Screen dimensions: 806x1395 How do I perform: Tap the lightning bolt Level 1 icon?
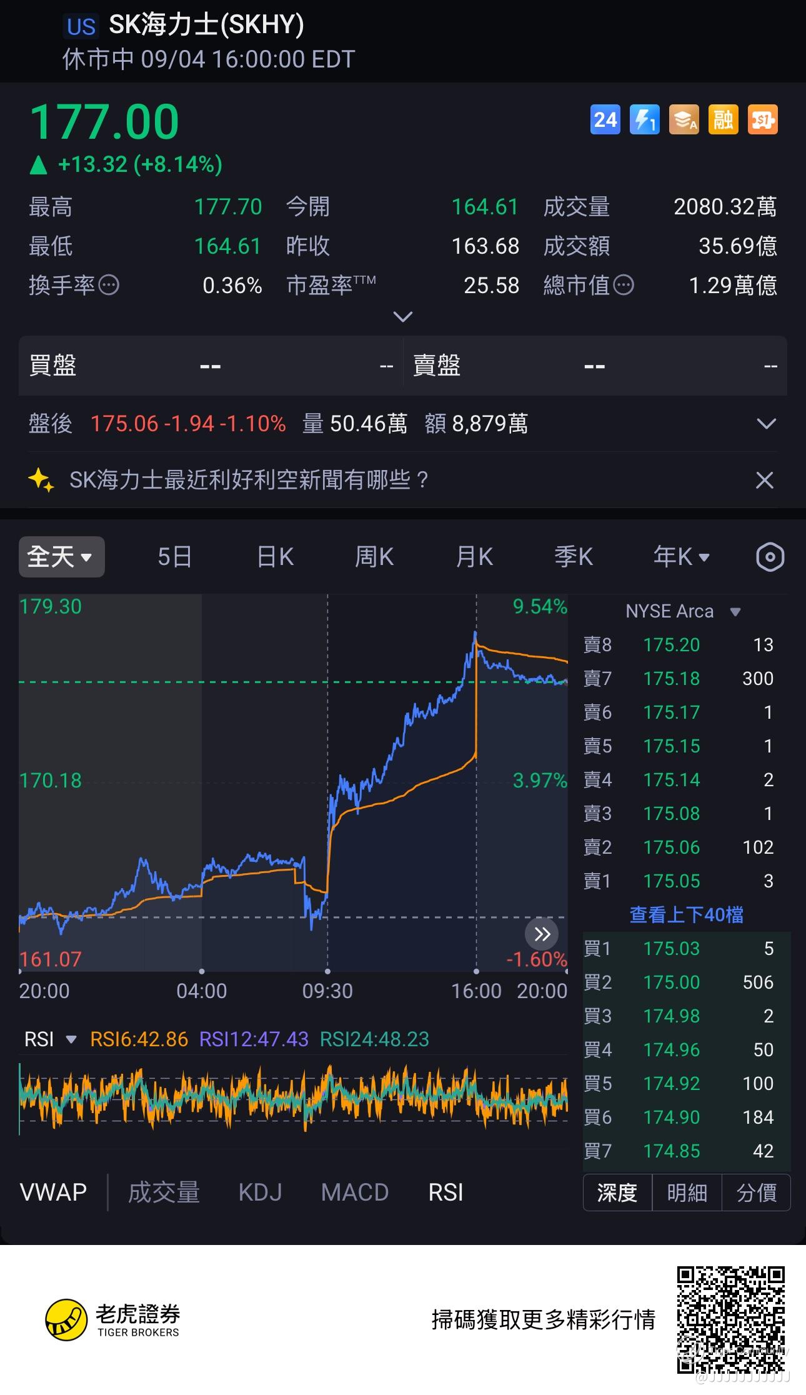point(644,119)
